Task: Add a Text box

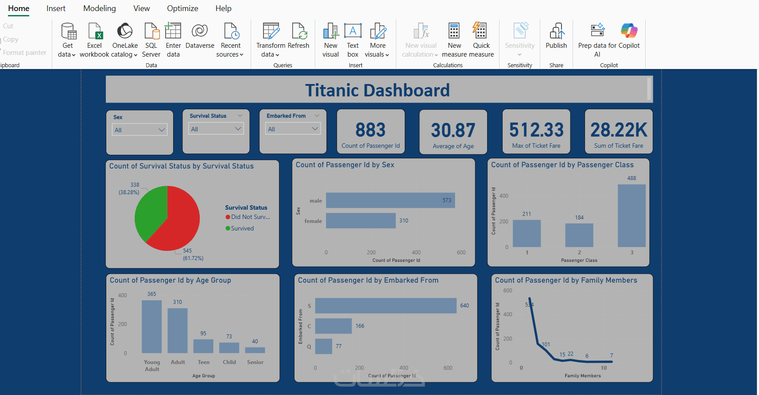Action: pyautogui.click(x=353, y=31)
